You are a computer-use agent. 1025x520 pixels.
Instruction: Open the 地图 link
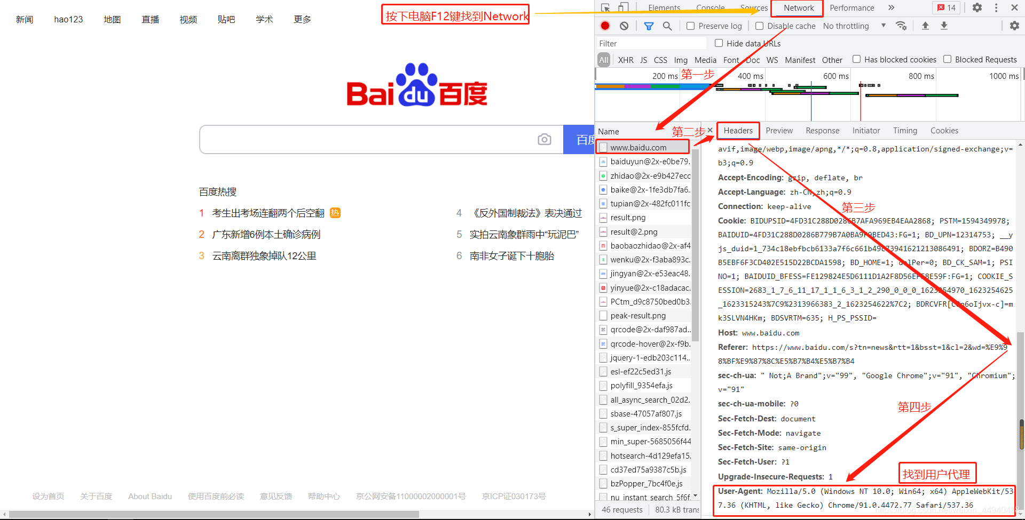coord(112,19)
